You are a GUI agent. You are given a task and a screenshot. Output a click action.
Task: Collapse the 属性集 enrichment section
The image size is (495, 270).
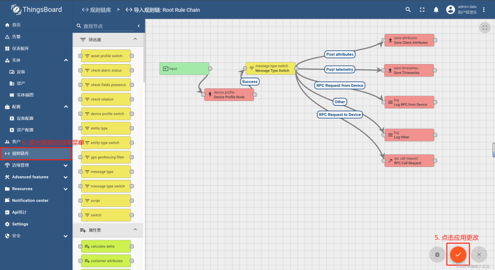(x=135, y=230)
